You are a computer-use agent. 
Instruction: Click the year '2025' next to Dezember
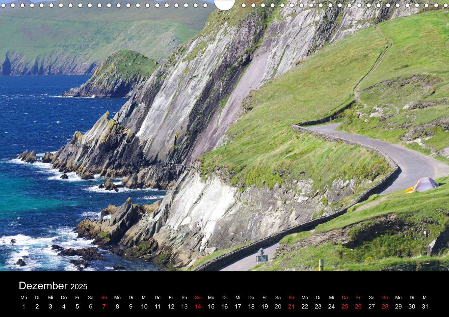point(79,287)
